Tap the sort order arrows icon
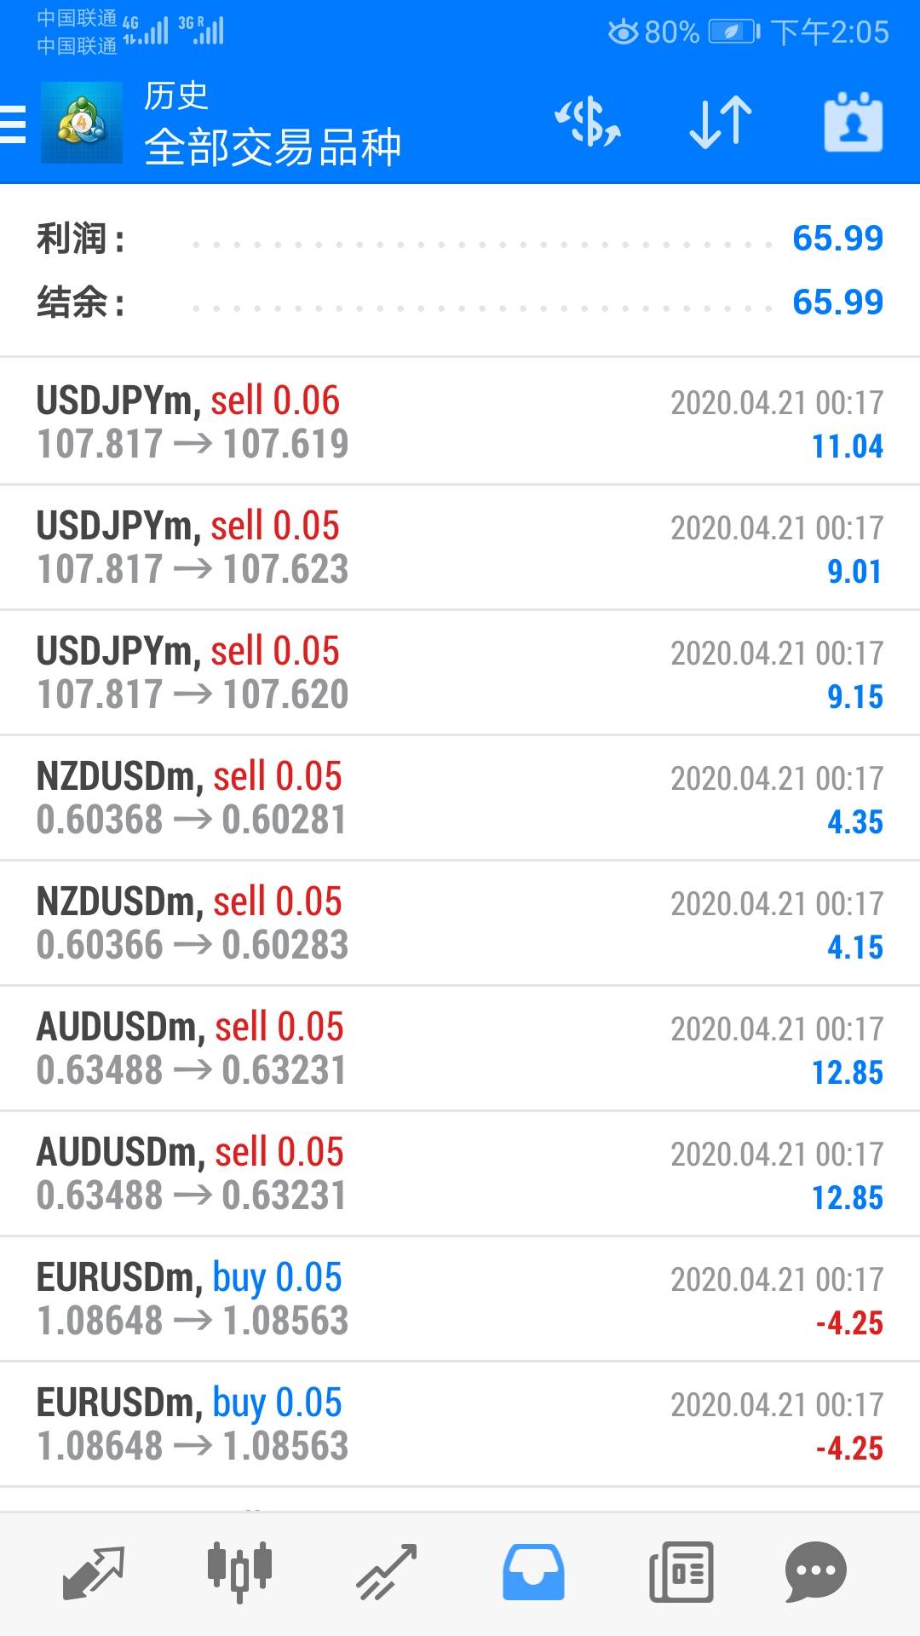 [721, 123]
